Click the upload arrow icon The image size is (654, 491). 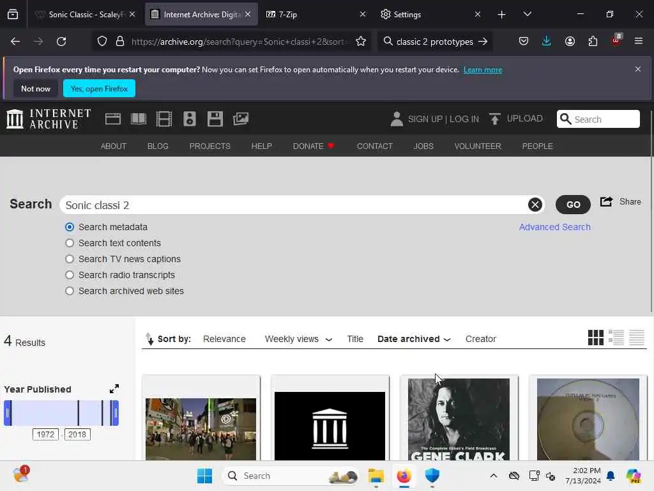[495, 119]
